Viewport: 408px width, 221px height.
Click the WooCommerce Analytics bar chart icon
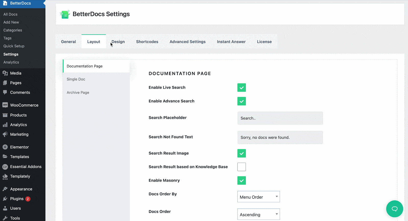(x=5, y=125)
